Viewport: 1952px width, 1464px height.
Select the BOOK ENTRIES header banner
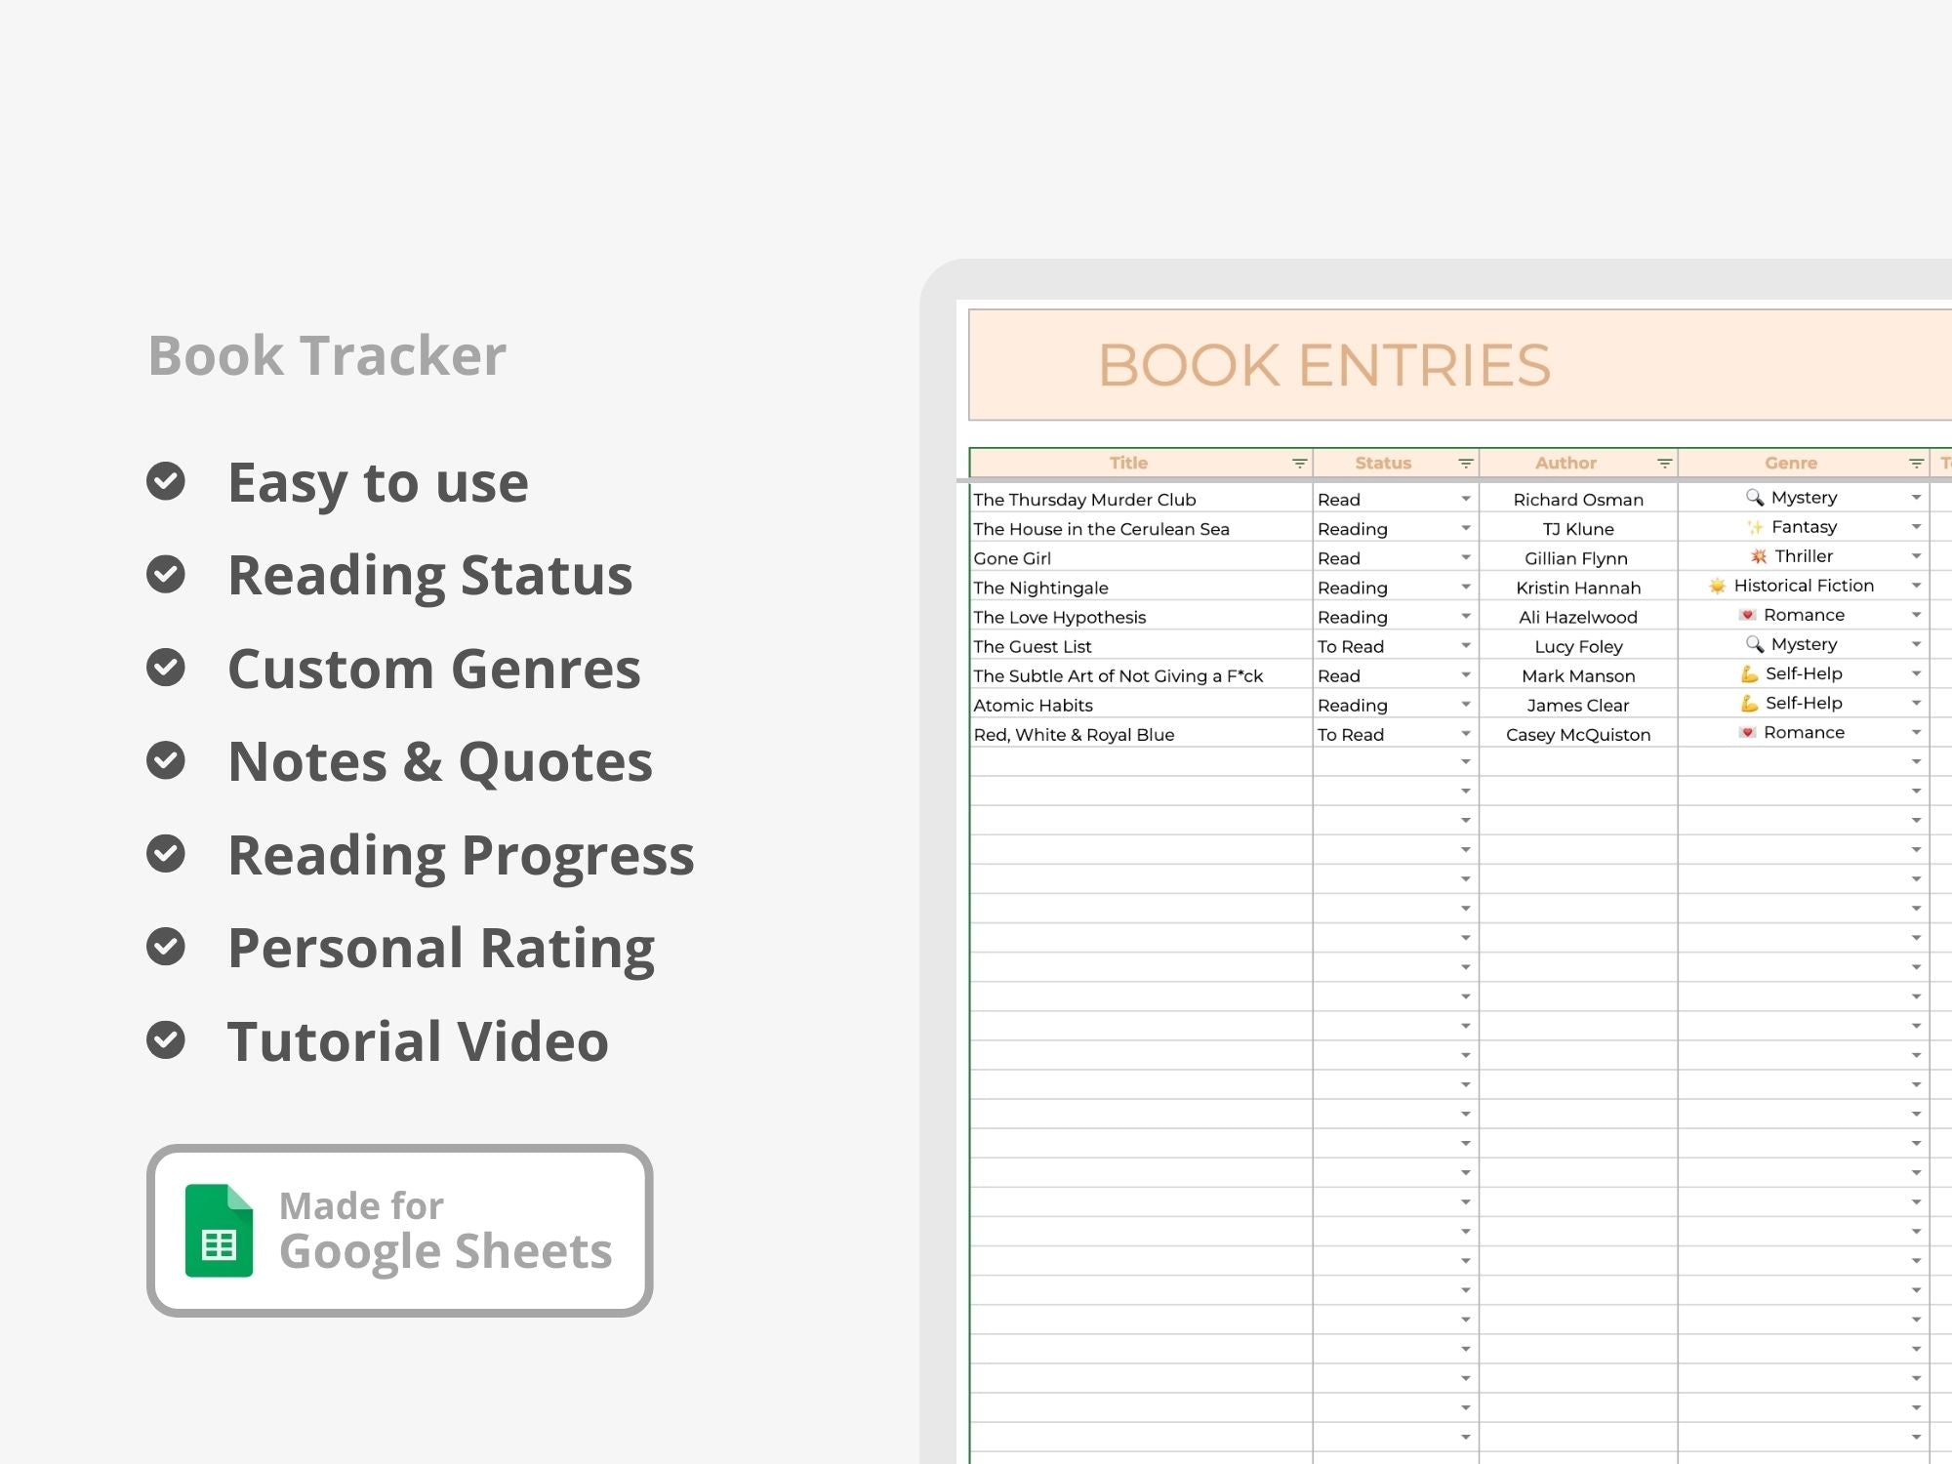1327,366
